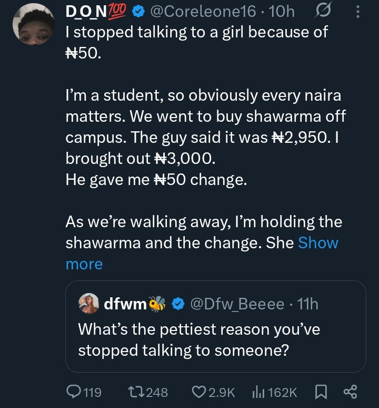The image size is (379, 408).
Task: Click the dfwm display name
Action: click(124, 304)
